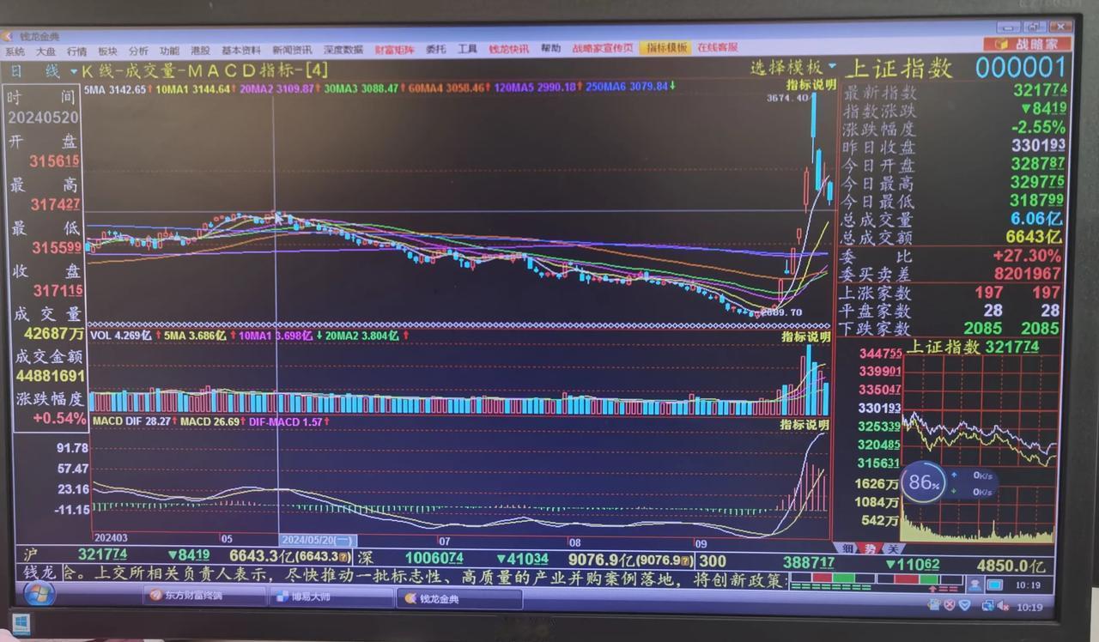
Task: Click the 深 index value 1006074 in status bar
Action: (x=433, y=559)
